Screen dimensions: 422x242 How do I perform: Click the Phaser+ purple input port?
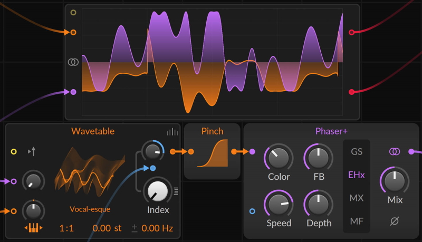[x=252, y=152]
